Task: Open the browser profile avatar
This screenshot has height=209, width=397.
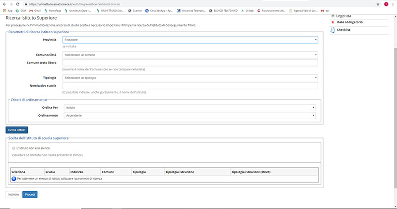Action: (x=386, y=3)
